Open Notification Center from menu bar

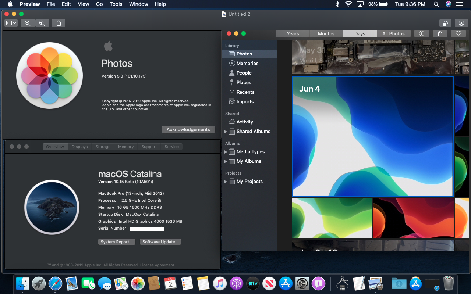[x=459, y=4]
